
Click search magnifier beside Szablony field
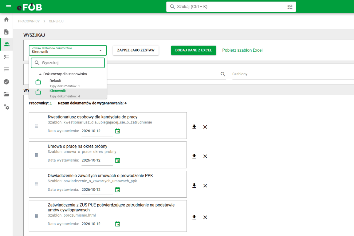[223, 74]
